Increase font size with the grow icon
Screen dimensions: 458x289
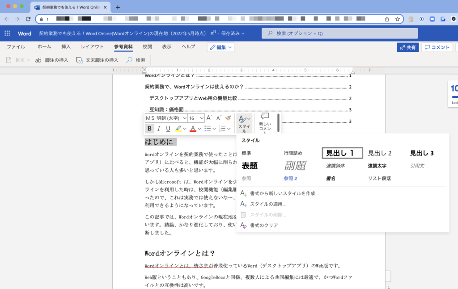coord(209,118)
